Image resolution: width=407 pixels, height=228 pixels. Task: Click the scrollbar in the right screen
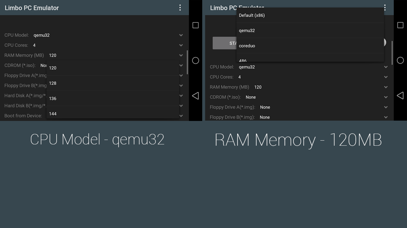392,53
